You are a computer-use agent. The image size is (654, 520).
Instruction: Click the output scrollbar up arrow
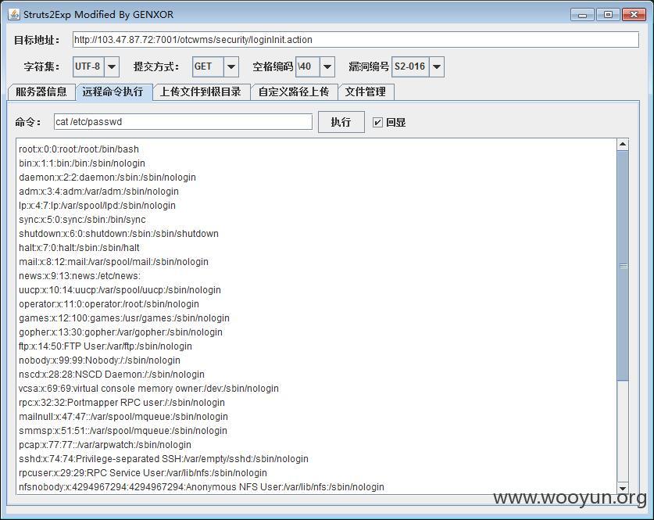623,145
